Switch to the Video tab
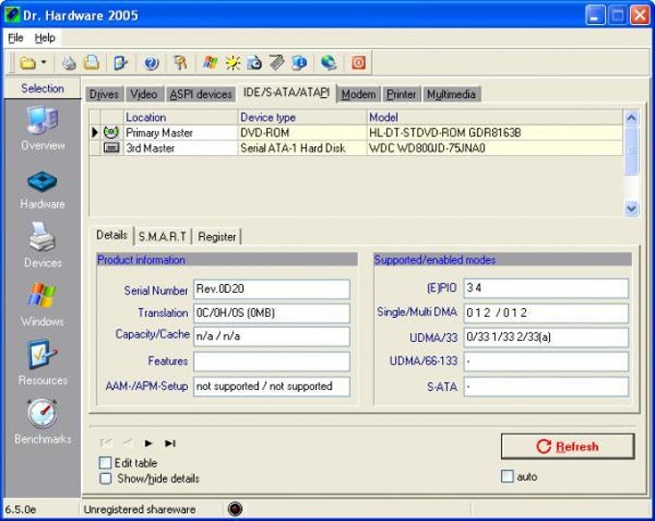This screenshot has height=521, width=655. tap(144, 94)
